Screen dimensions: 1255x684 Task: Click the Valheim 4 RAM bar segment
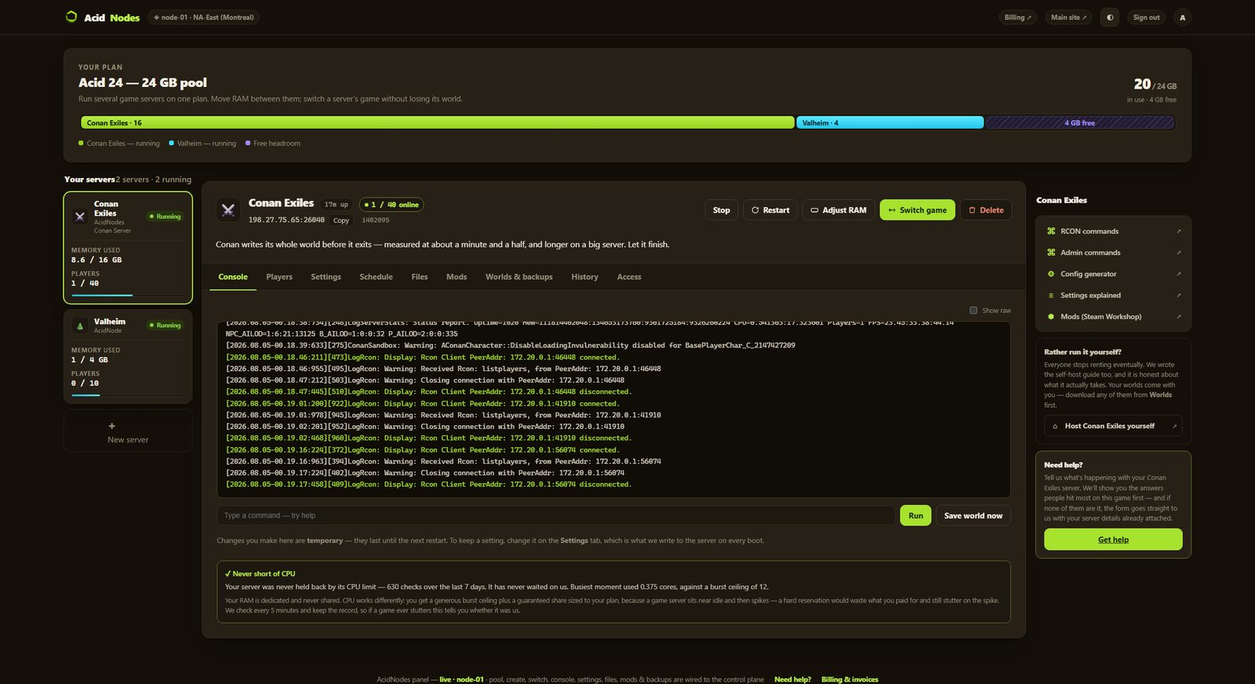tap(890, 122)
